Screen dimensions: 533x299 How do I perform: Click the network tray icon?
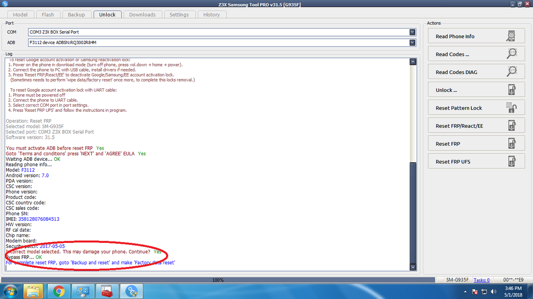(485, 291)
